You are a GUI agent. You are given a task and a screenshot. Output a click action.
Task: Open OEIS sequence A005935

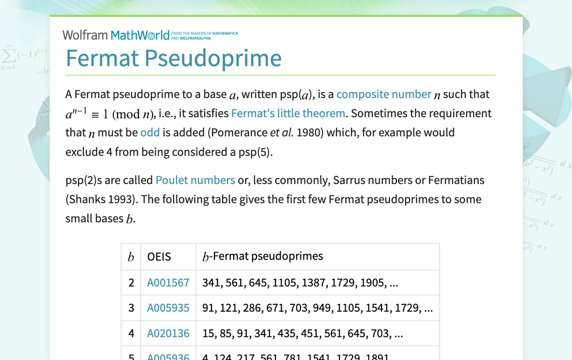[x=168, y=308]
